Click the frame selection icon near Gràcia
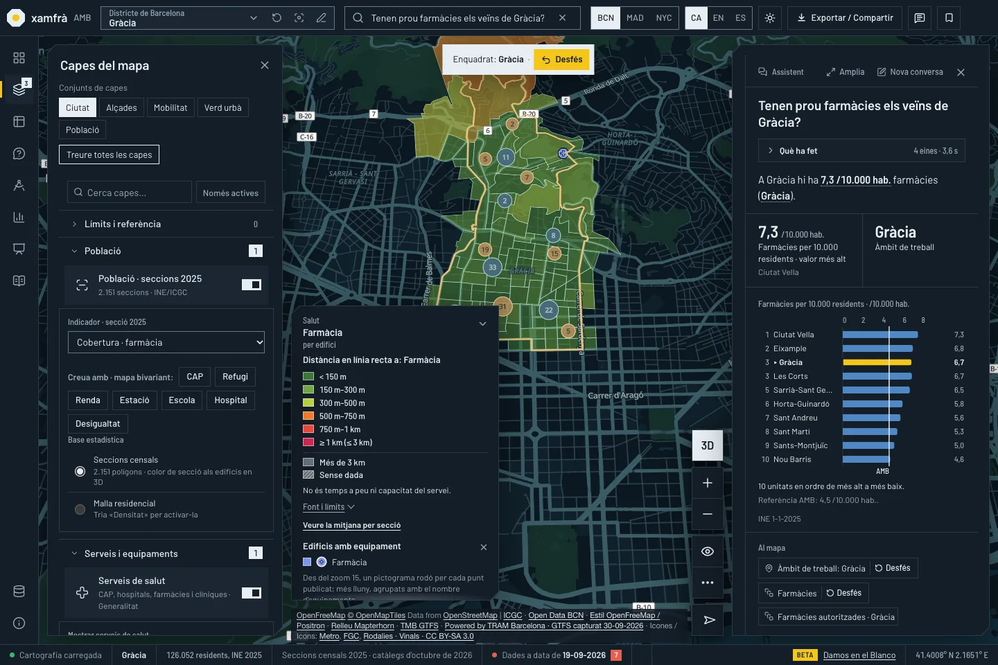This screenshot has width=998, height=665. tap(299, 18)
